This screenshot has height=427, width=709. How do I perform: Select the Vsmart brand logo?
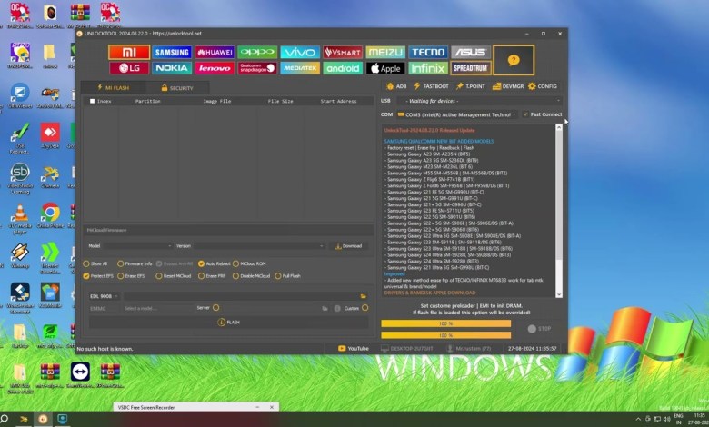pos(343,53)
